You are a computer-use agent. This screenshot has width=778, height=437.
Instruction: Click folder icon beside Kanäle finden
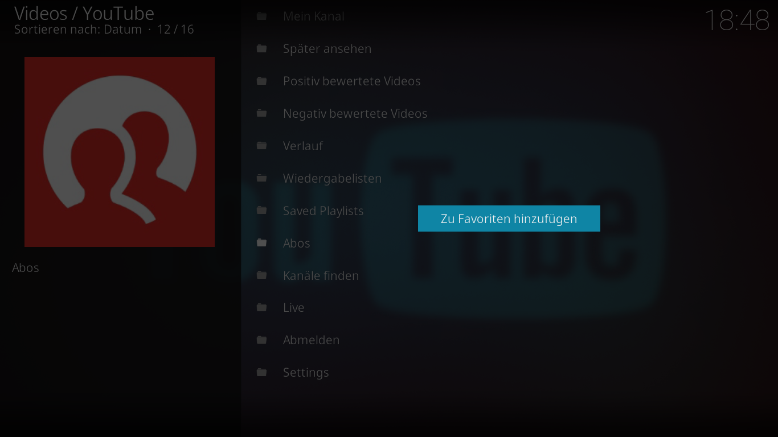click(x=262, y=275)
